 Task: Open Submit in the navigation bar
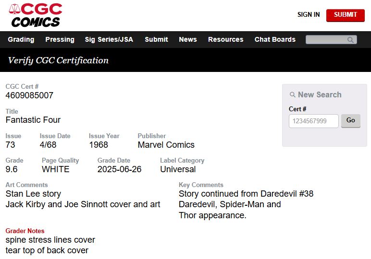(x=156, y=40)
